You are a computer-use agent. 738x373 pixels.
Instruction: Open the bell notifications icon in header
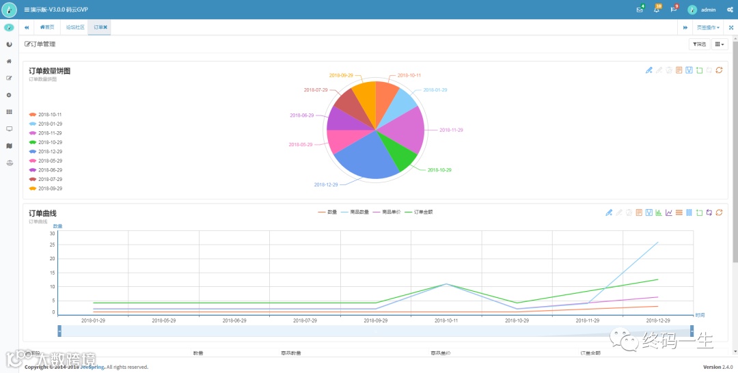click(x=657, y=10)
